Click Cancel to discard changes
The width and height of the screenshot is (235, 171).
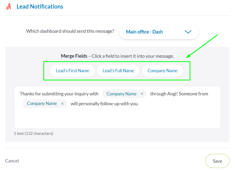[x=12, y=161]
